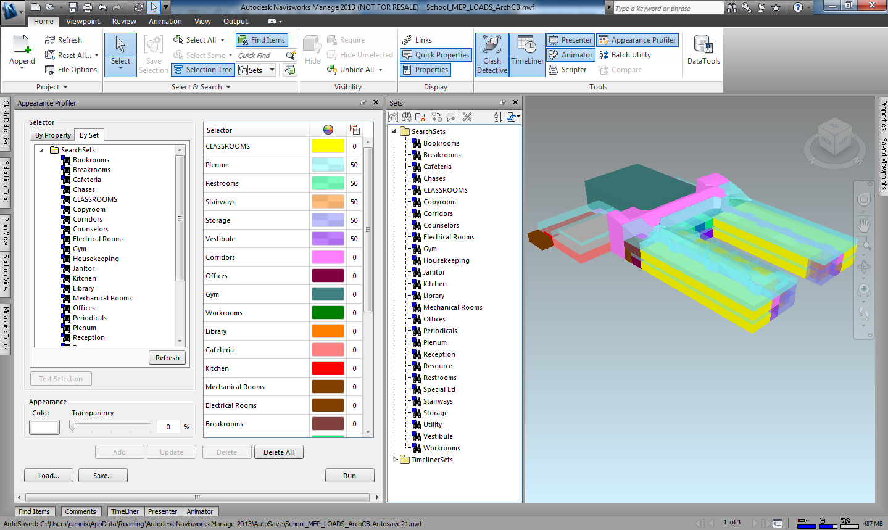
Task: Toggle the Selection Tree panel
Action: pyautogui.click(x=202, y=69)
